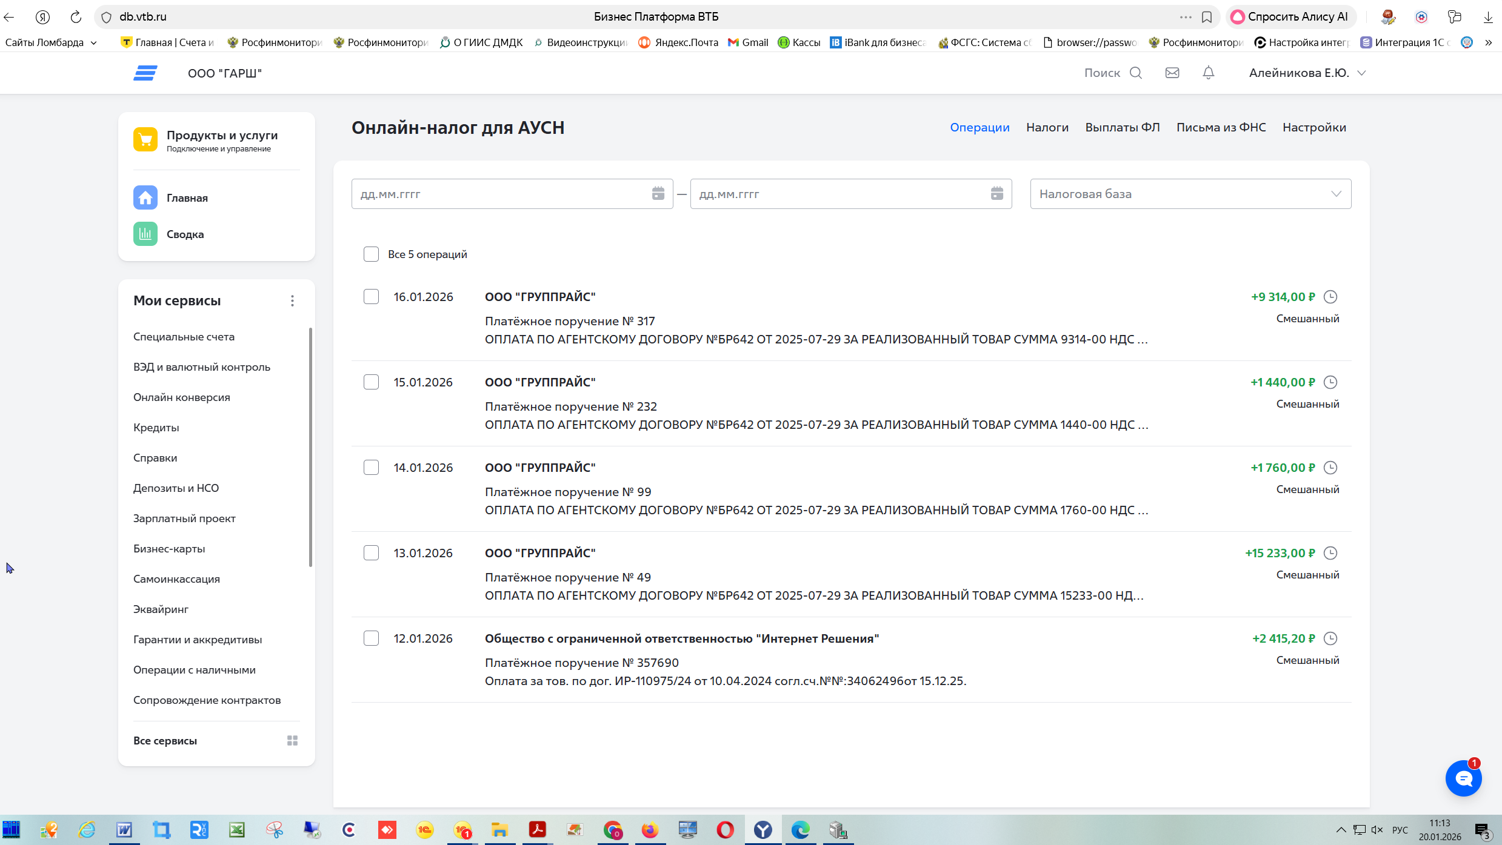
Task: Go to Зарплатный проект service
Action: point(184,519)
